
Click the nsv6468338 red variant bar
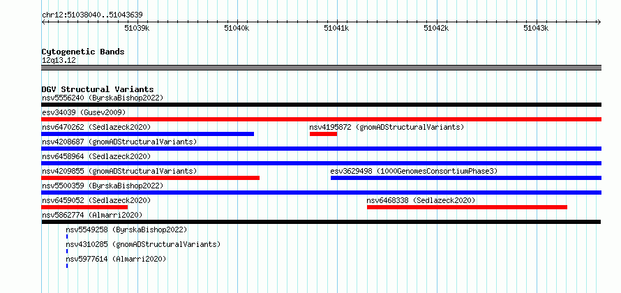[467, 207]
